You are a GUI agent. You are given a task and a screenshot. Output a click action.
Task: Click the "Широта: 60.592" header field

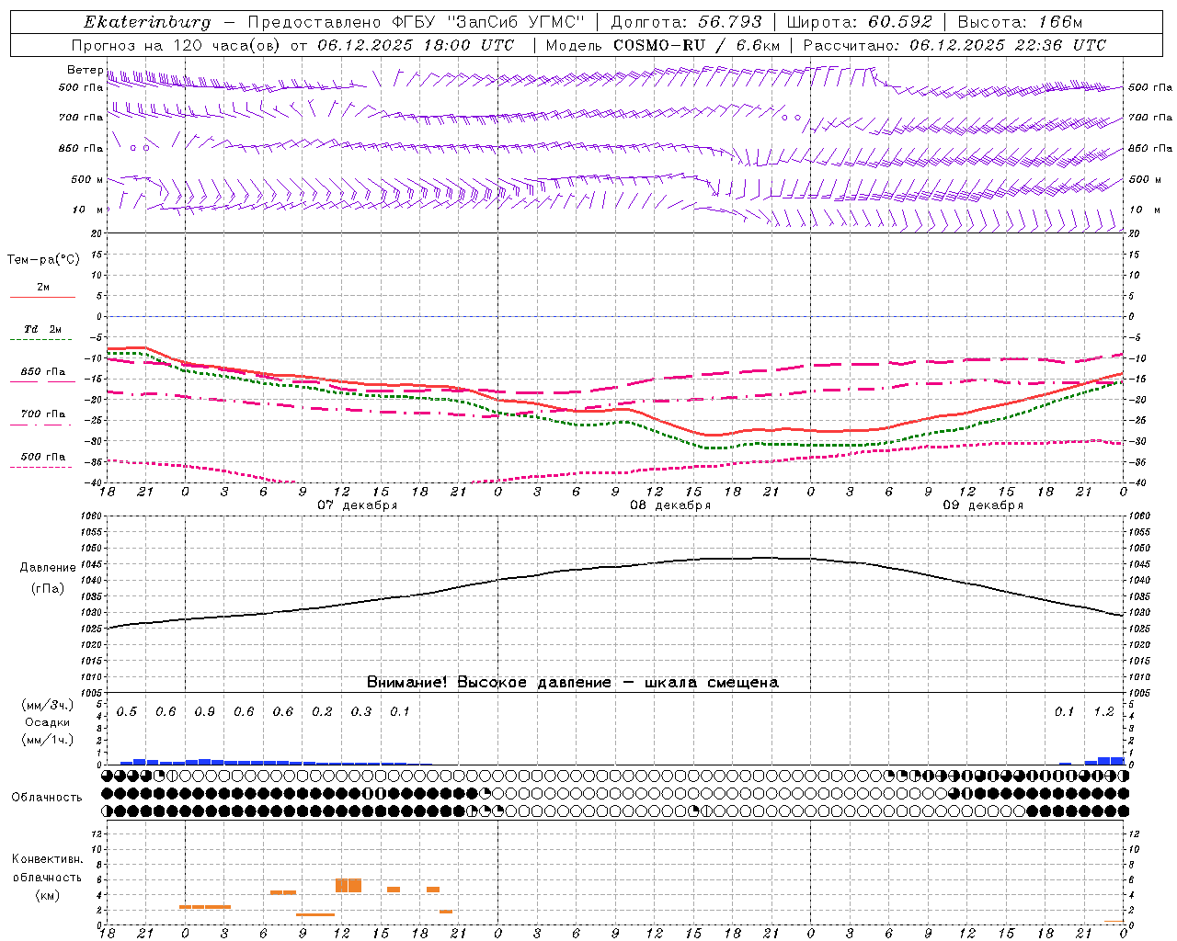[x=859, y=22]
